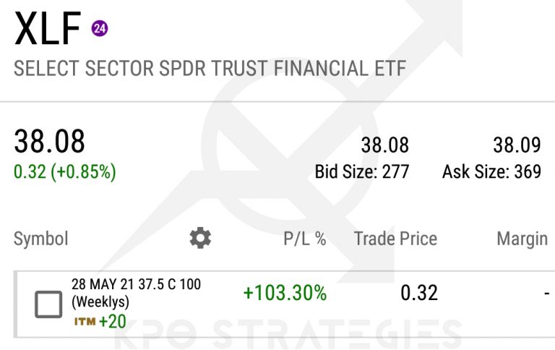Screen dimensions: 555x350
Task: Click the ITM indicator badge
Action: (85, 322)
